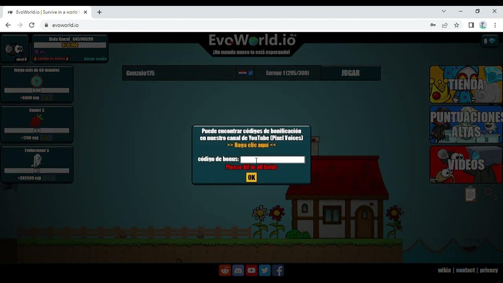Click the '+6000 exp' reward text
Image resolution: width=503 pixels, height=283 pixels.
[x=29, y=97]
